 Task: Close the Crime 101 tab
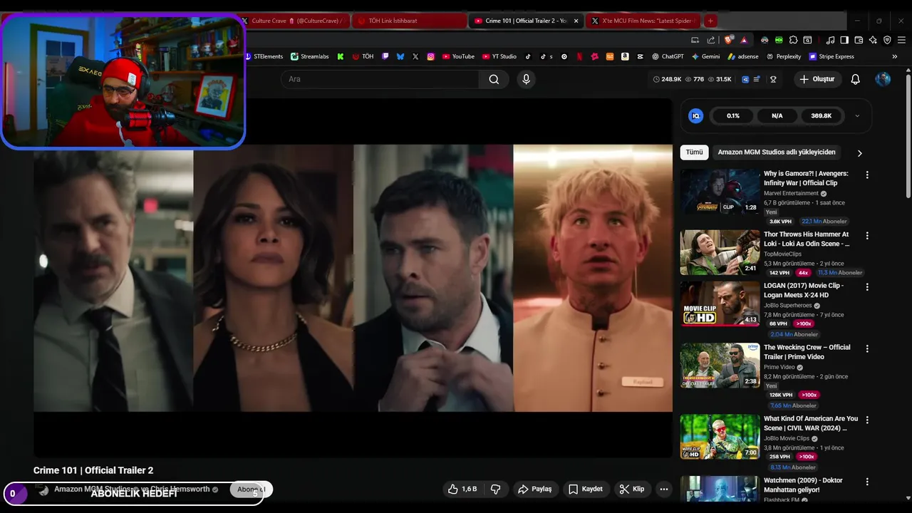[x=576, y=21]
